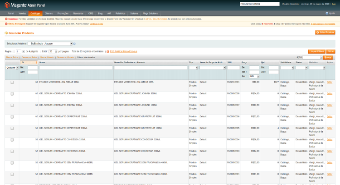Click the Marcar Visíveis link
Viewport: 340px width, 185px height.
point(47,57)
